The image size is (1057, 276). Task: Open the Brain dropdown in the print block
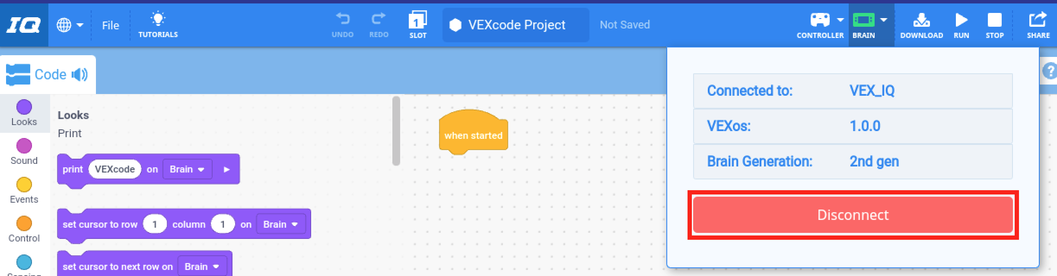[x=187, y=169]
